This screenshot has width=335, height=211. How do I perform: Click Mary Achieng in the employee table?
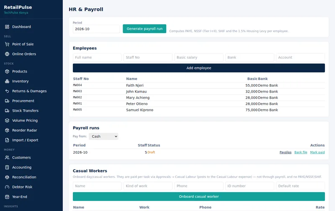(x=138, y=98)
